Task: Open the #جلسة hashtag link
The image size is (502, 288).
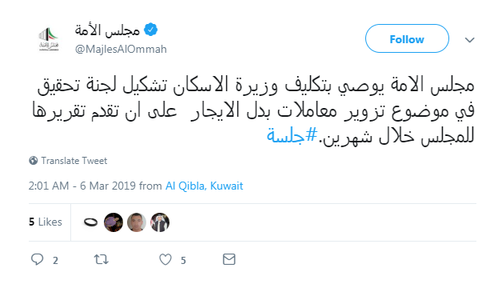Action: coord(292,135)
